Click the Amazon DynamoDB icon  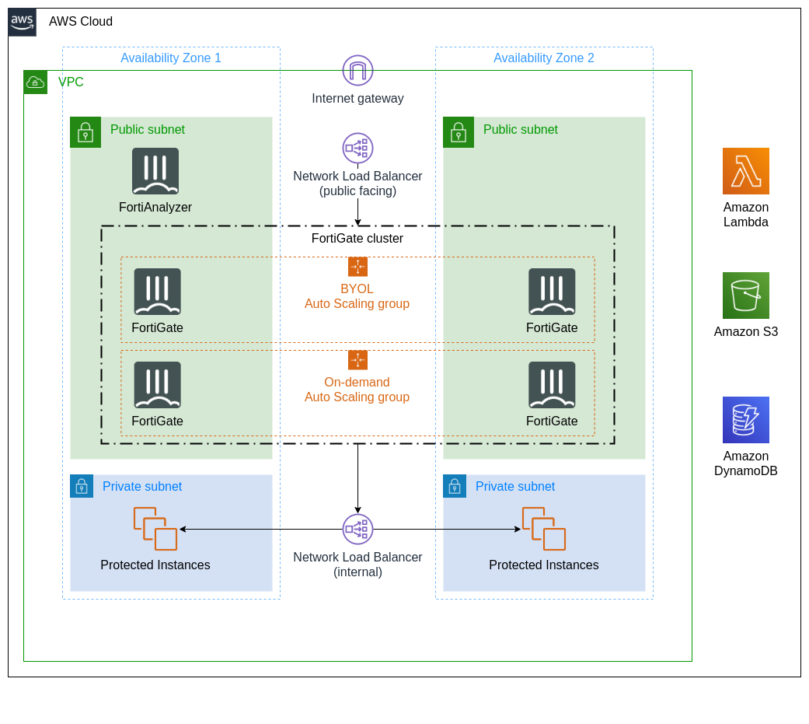746,420
